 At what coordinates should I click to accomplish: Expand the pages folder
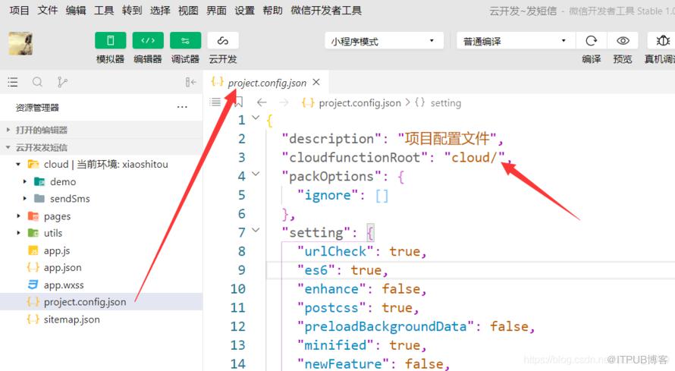(x=18, y=216)
